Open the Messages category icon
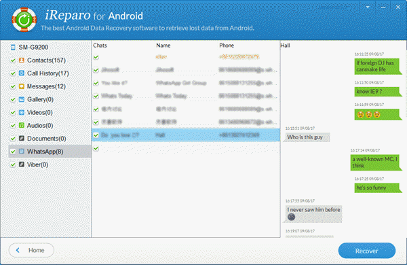Image resolution: width=407 pixels, height=265 pixels. (x=22, y=86)
